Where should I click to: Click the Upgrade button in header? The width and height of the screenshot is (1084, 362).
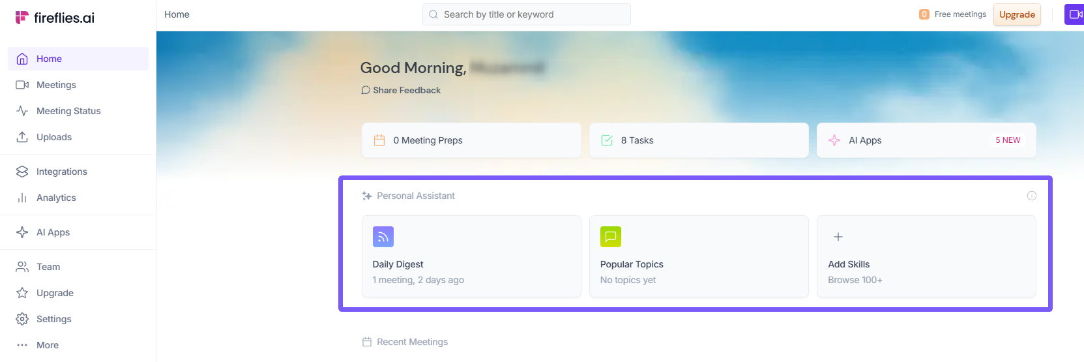(1017, 14)
